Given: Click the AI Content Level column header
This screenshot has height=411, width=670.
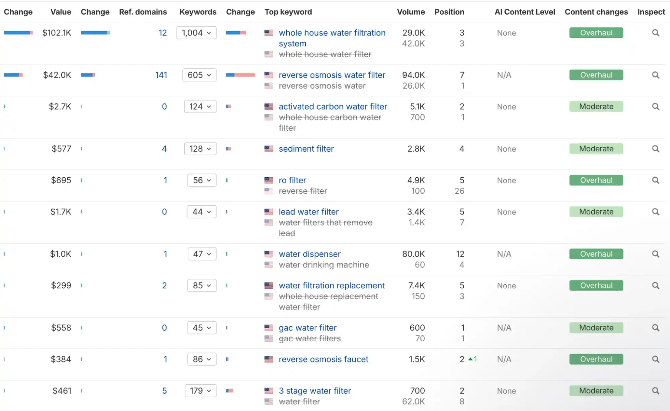Looking at the screenshot, I should click(525, 12).
